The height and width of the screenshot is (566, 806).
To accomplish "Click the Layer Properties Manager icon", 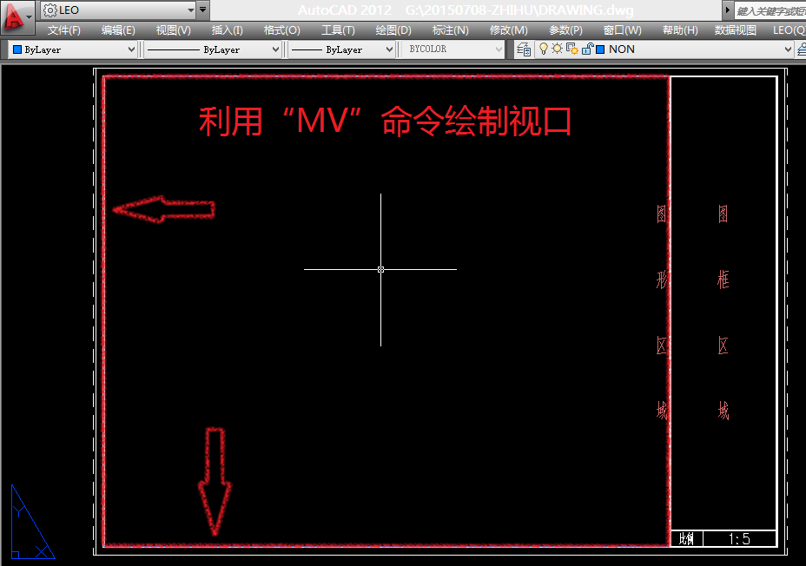I will [525, 49].
